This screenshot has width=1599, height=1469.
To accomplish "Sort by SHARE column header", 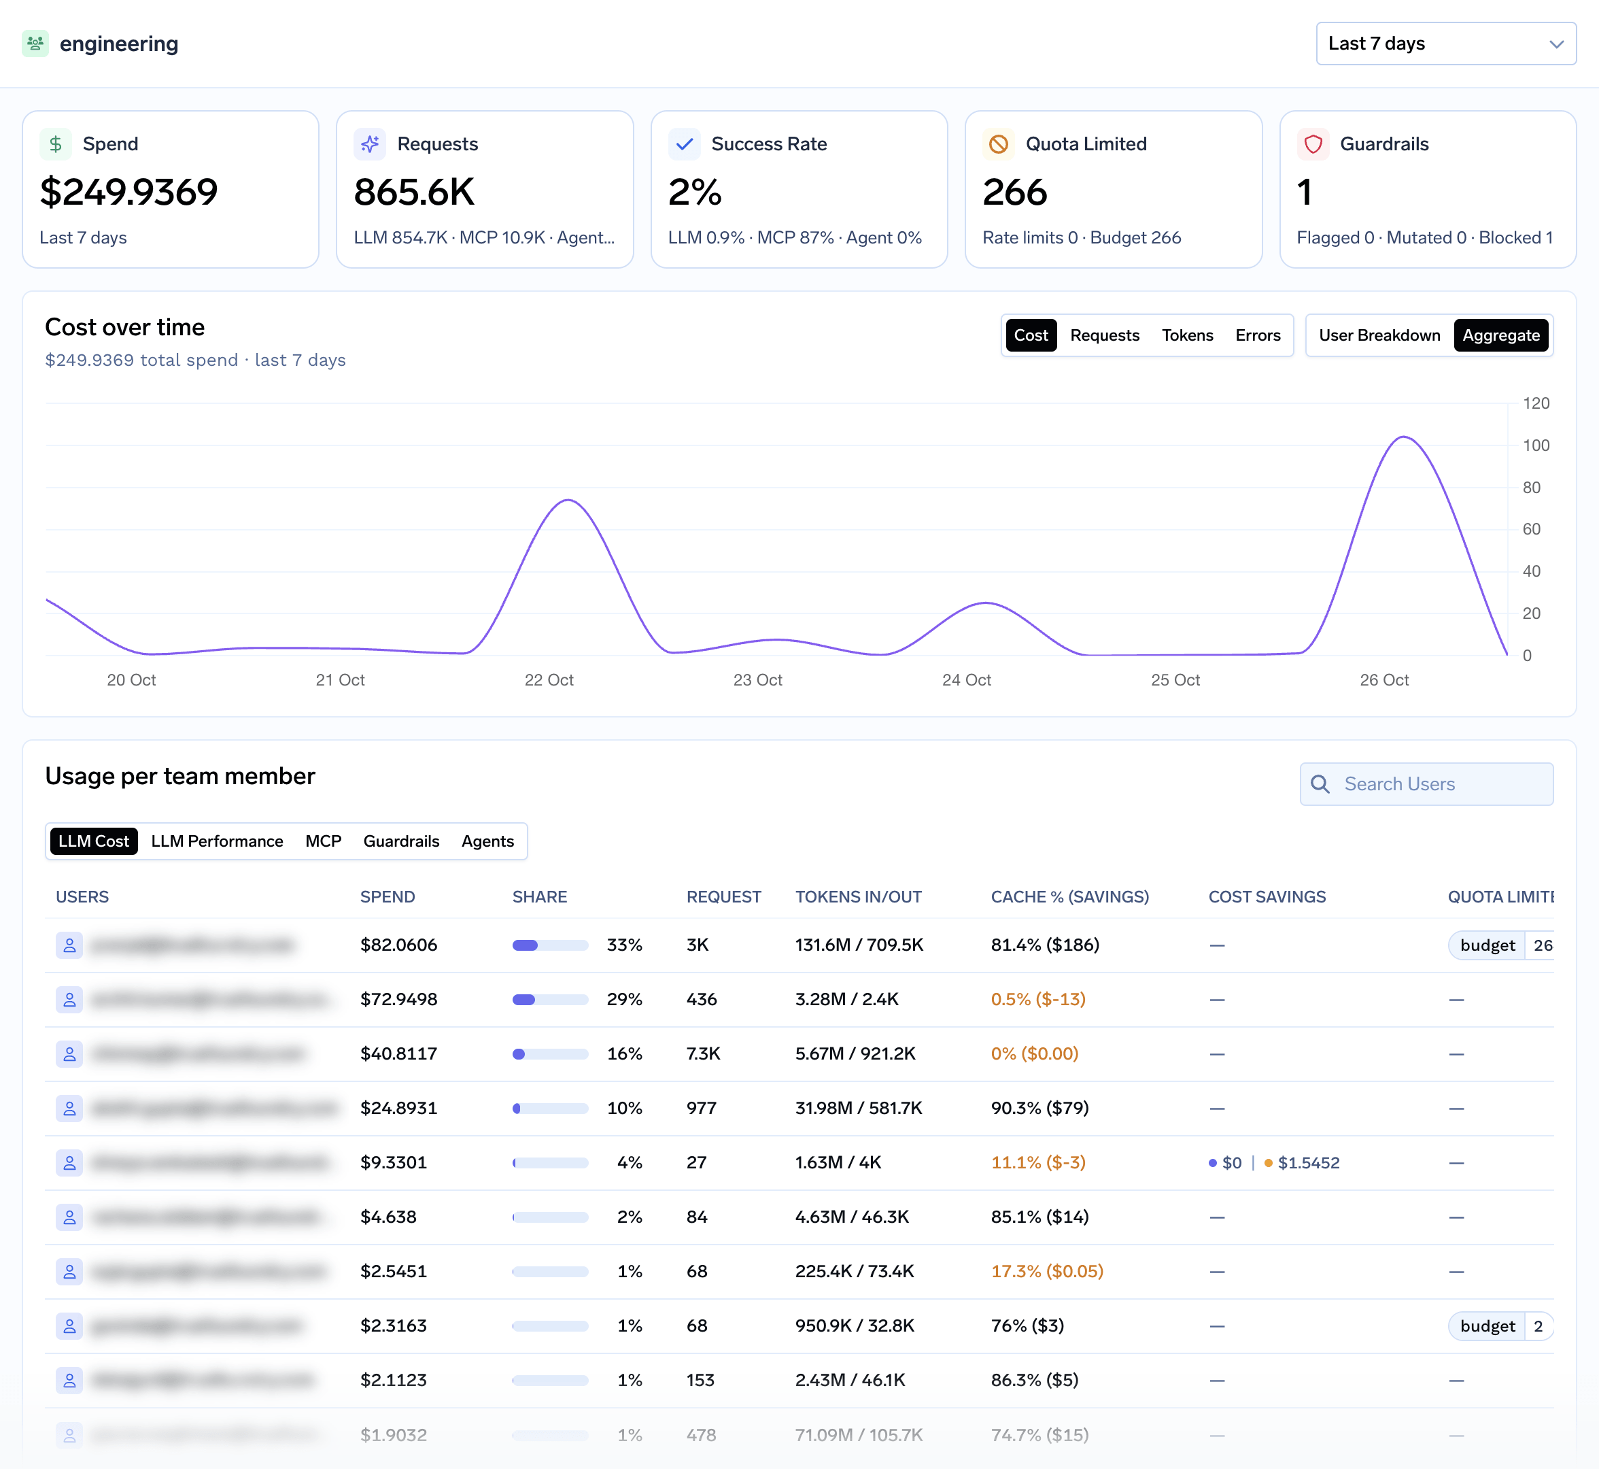I will (540, 896).
